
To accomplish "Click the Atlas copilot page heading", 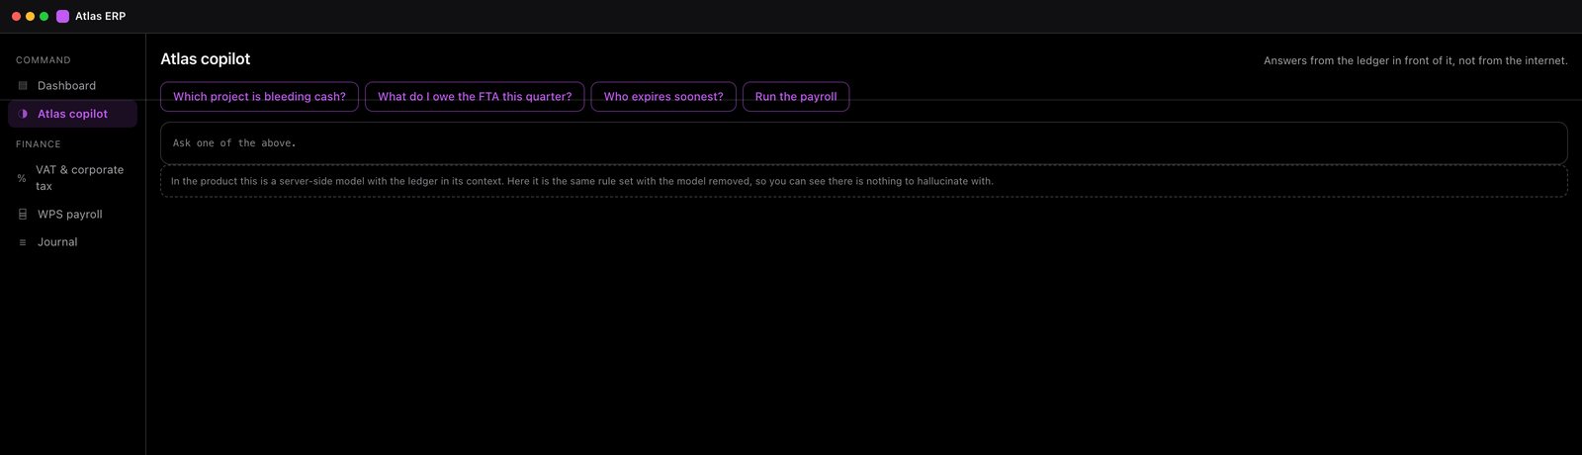I will [x=206, y=59].
